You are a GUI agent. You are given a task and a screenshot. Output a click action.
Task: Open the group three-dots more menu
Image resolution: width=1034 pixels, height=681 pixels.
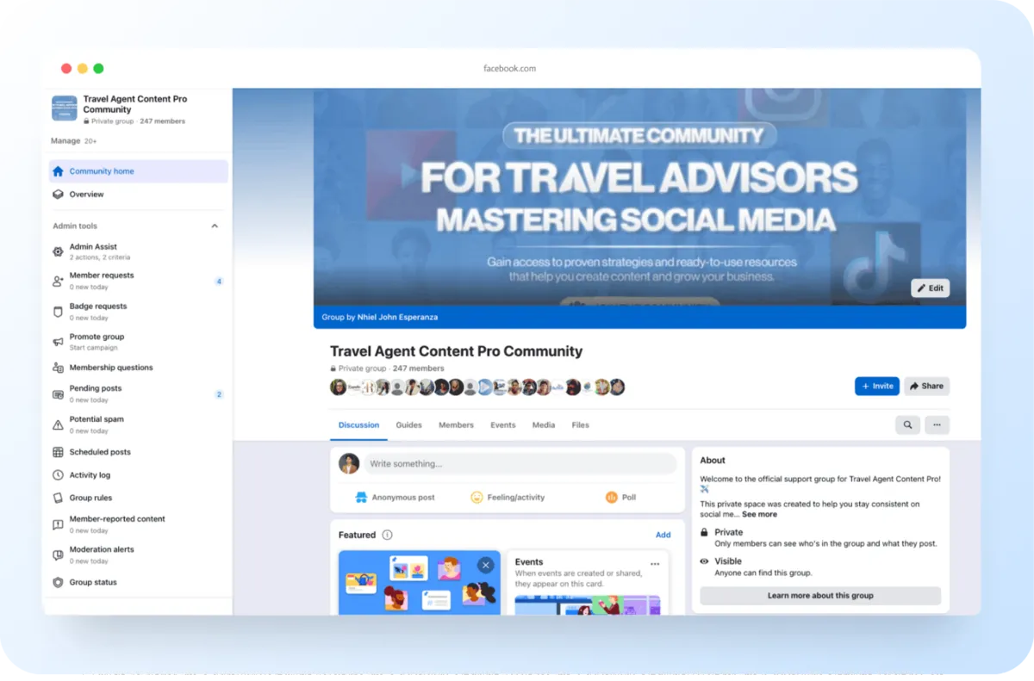point(937,424)
